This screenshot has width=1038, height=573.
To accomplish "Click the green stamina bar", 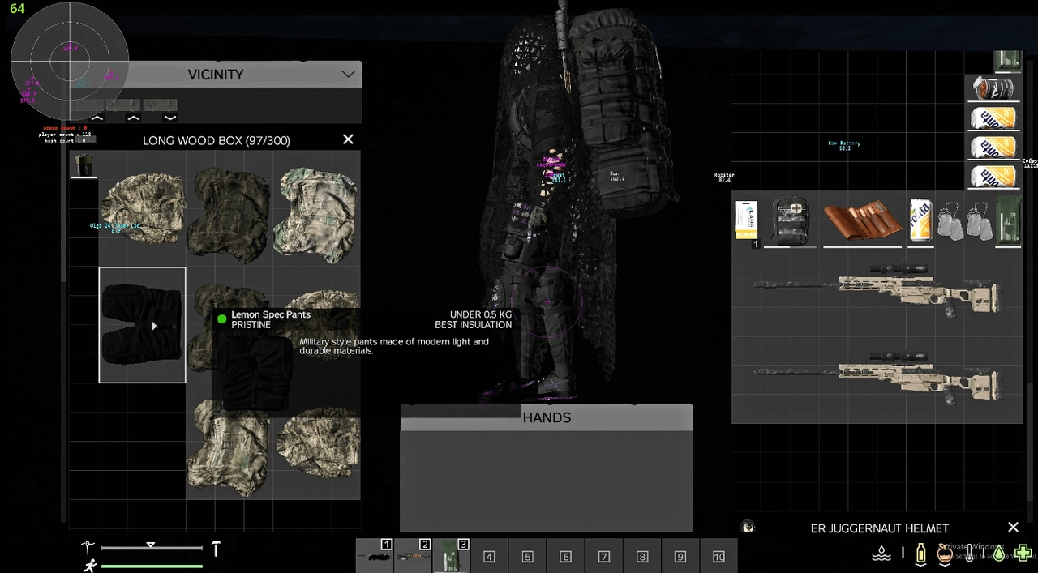I will [152, 566].
